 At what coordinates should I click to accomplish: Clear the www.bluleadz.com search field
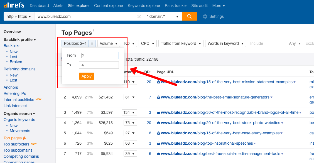[139, 17]
